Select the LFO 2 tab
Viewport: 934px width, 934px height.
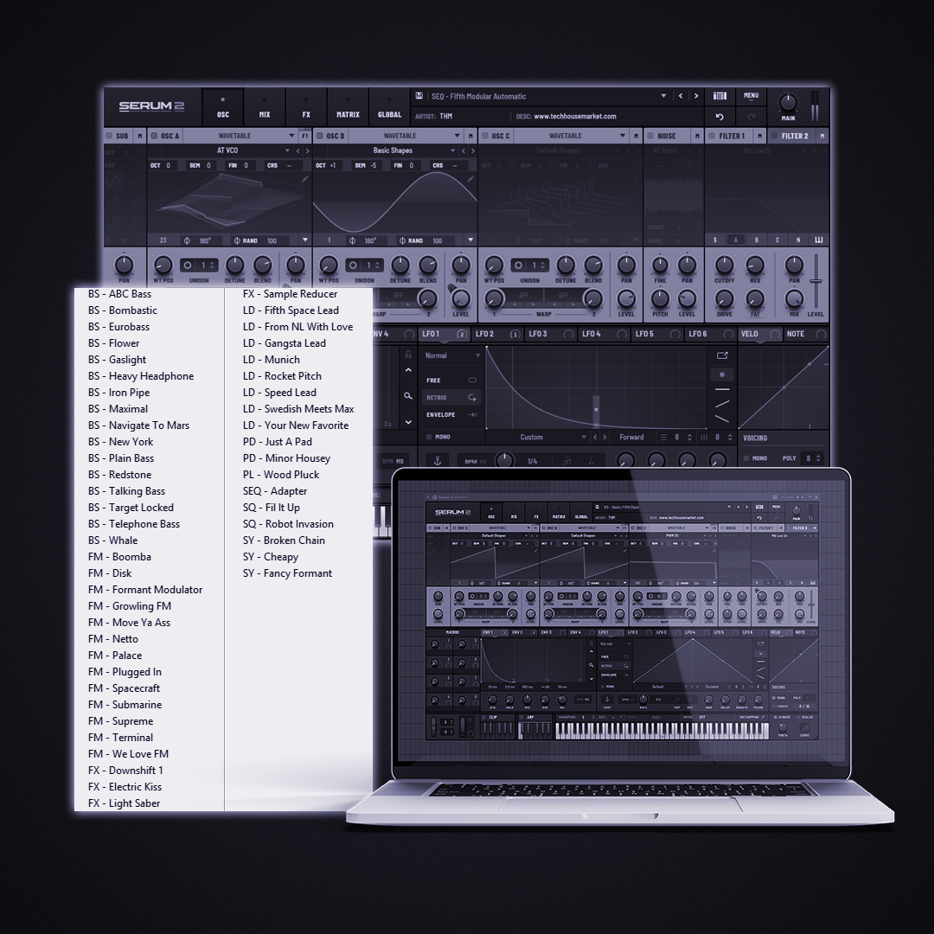coord(497,334)
